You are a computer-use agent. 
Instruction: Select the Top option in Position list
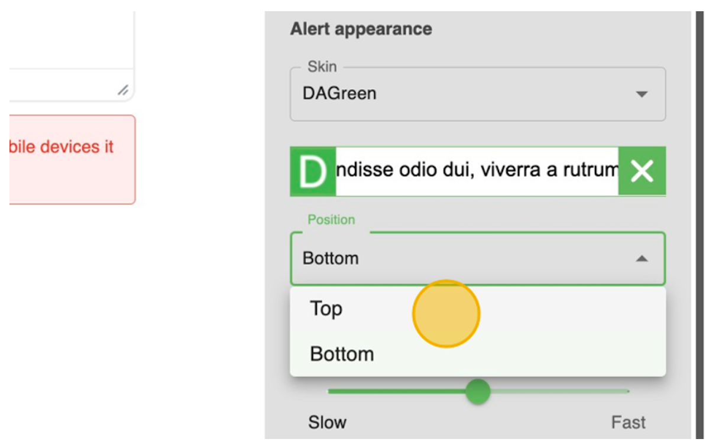click(x=326, y=308)
